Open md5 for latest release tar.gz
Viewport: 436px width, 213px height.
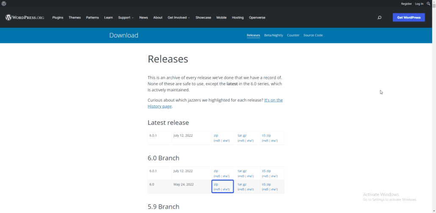pos(241,141)
